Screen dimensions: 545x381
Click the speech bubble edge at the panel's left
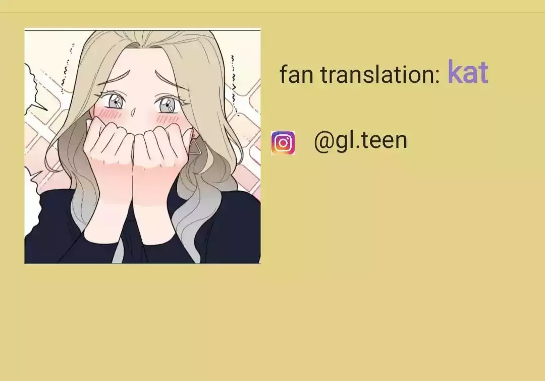click(x=32, y=89)
